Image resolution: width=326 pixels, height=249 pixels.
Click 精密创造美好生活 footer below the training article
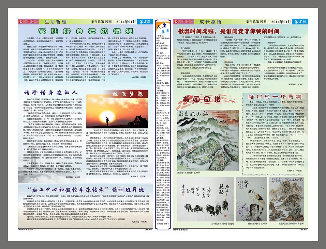[x=25, y=229]
